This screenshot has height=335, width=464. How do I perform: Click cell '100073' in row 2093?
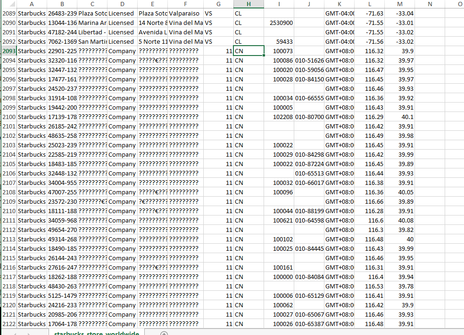[x=279, y=51]
